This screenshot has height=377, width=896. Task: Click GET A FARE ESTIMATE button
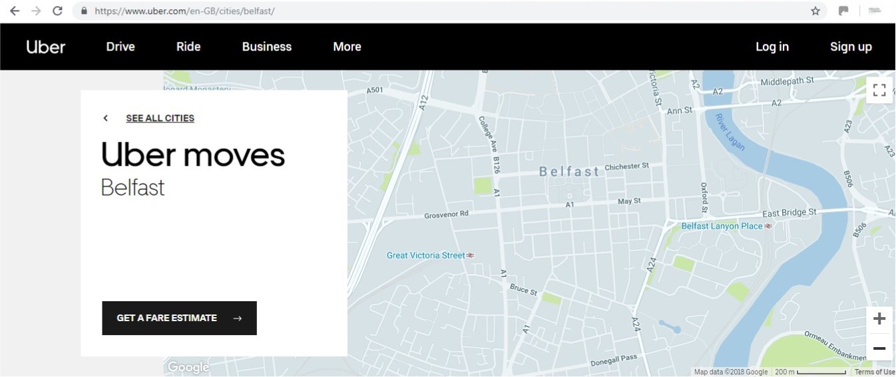pos(179,318)
